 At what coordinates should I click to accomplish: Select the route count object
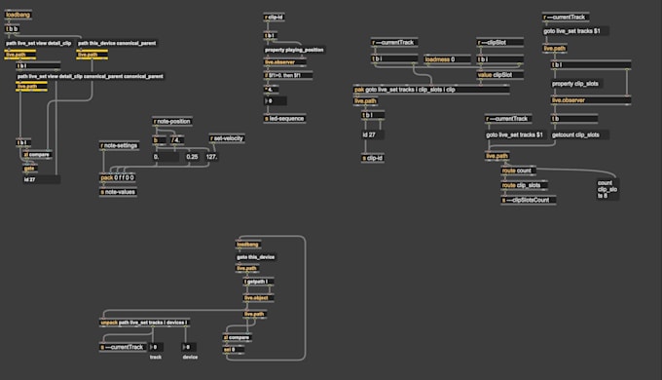click(x=519, y=171)
